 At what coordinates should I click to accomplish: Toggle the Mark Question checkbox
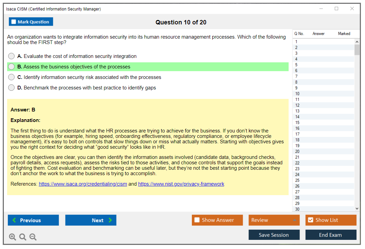pos(14,21)
